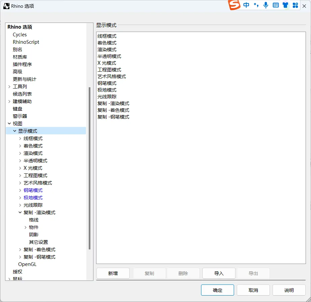Expand the 建模辅助 tree node

pyautogui.click(x=9, y=101)
